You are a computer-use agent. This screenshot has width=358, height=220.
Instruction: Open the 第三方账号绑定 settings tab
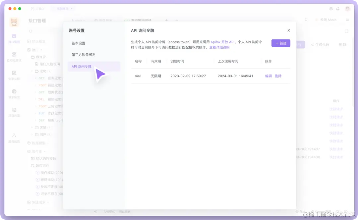(84, 55)
